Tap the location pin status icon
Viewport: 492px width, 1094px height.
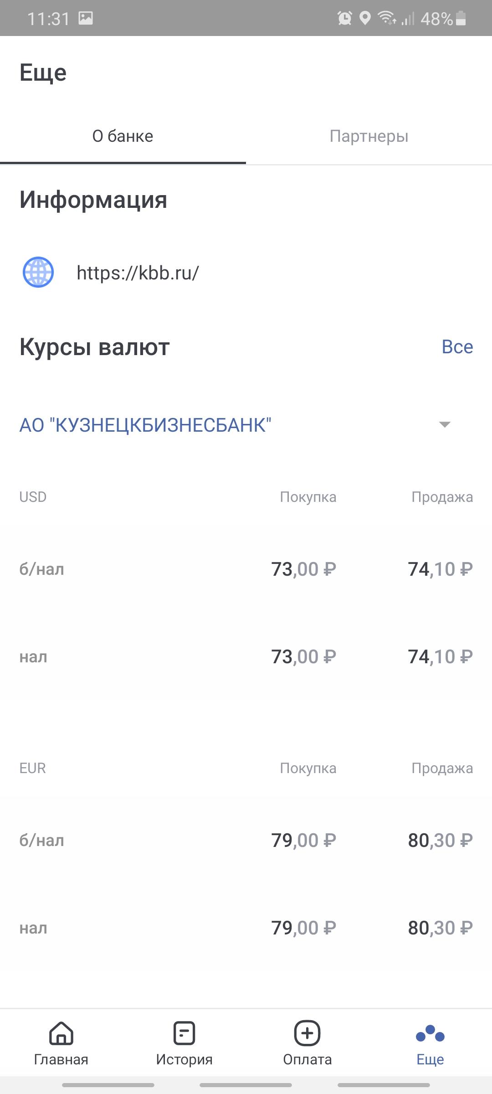pyautogui.click(x=365, y=18)
